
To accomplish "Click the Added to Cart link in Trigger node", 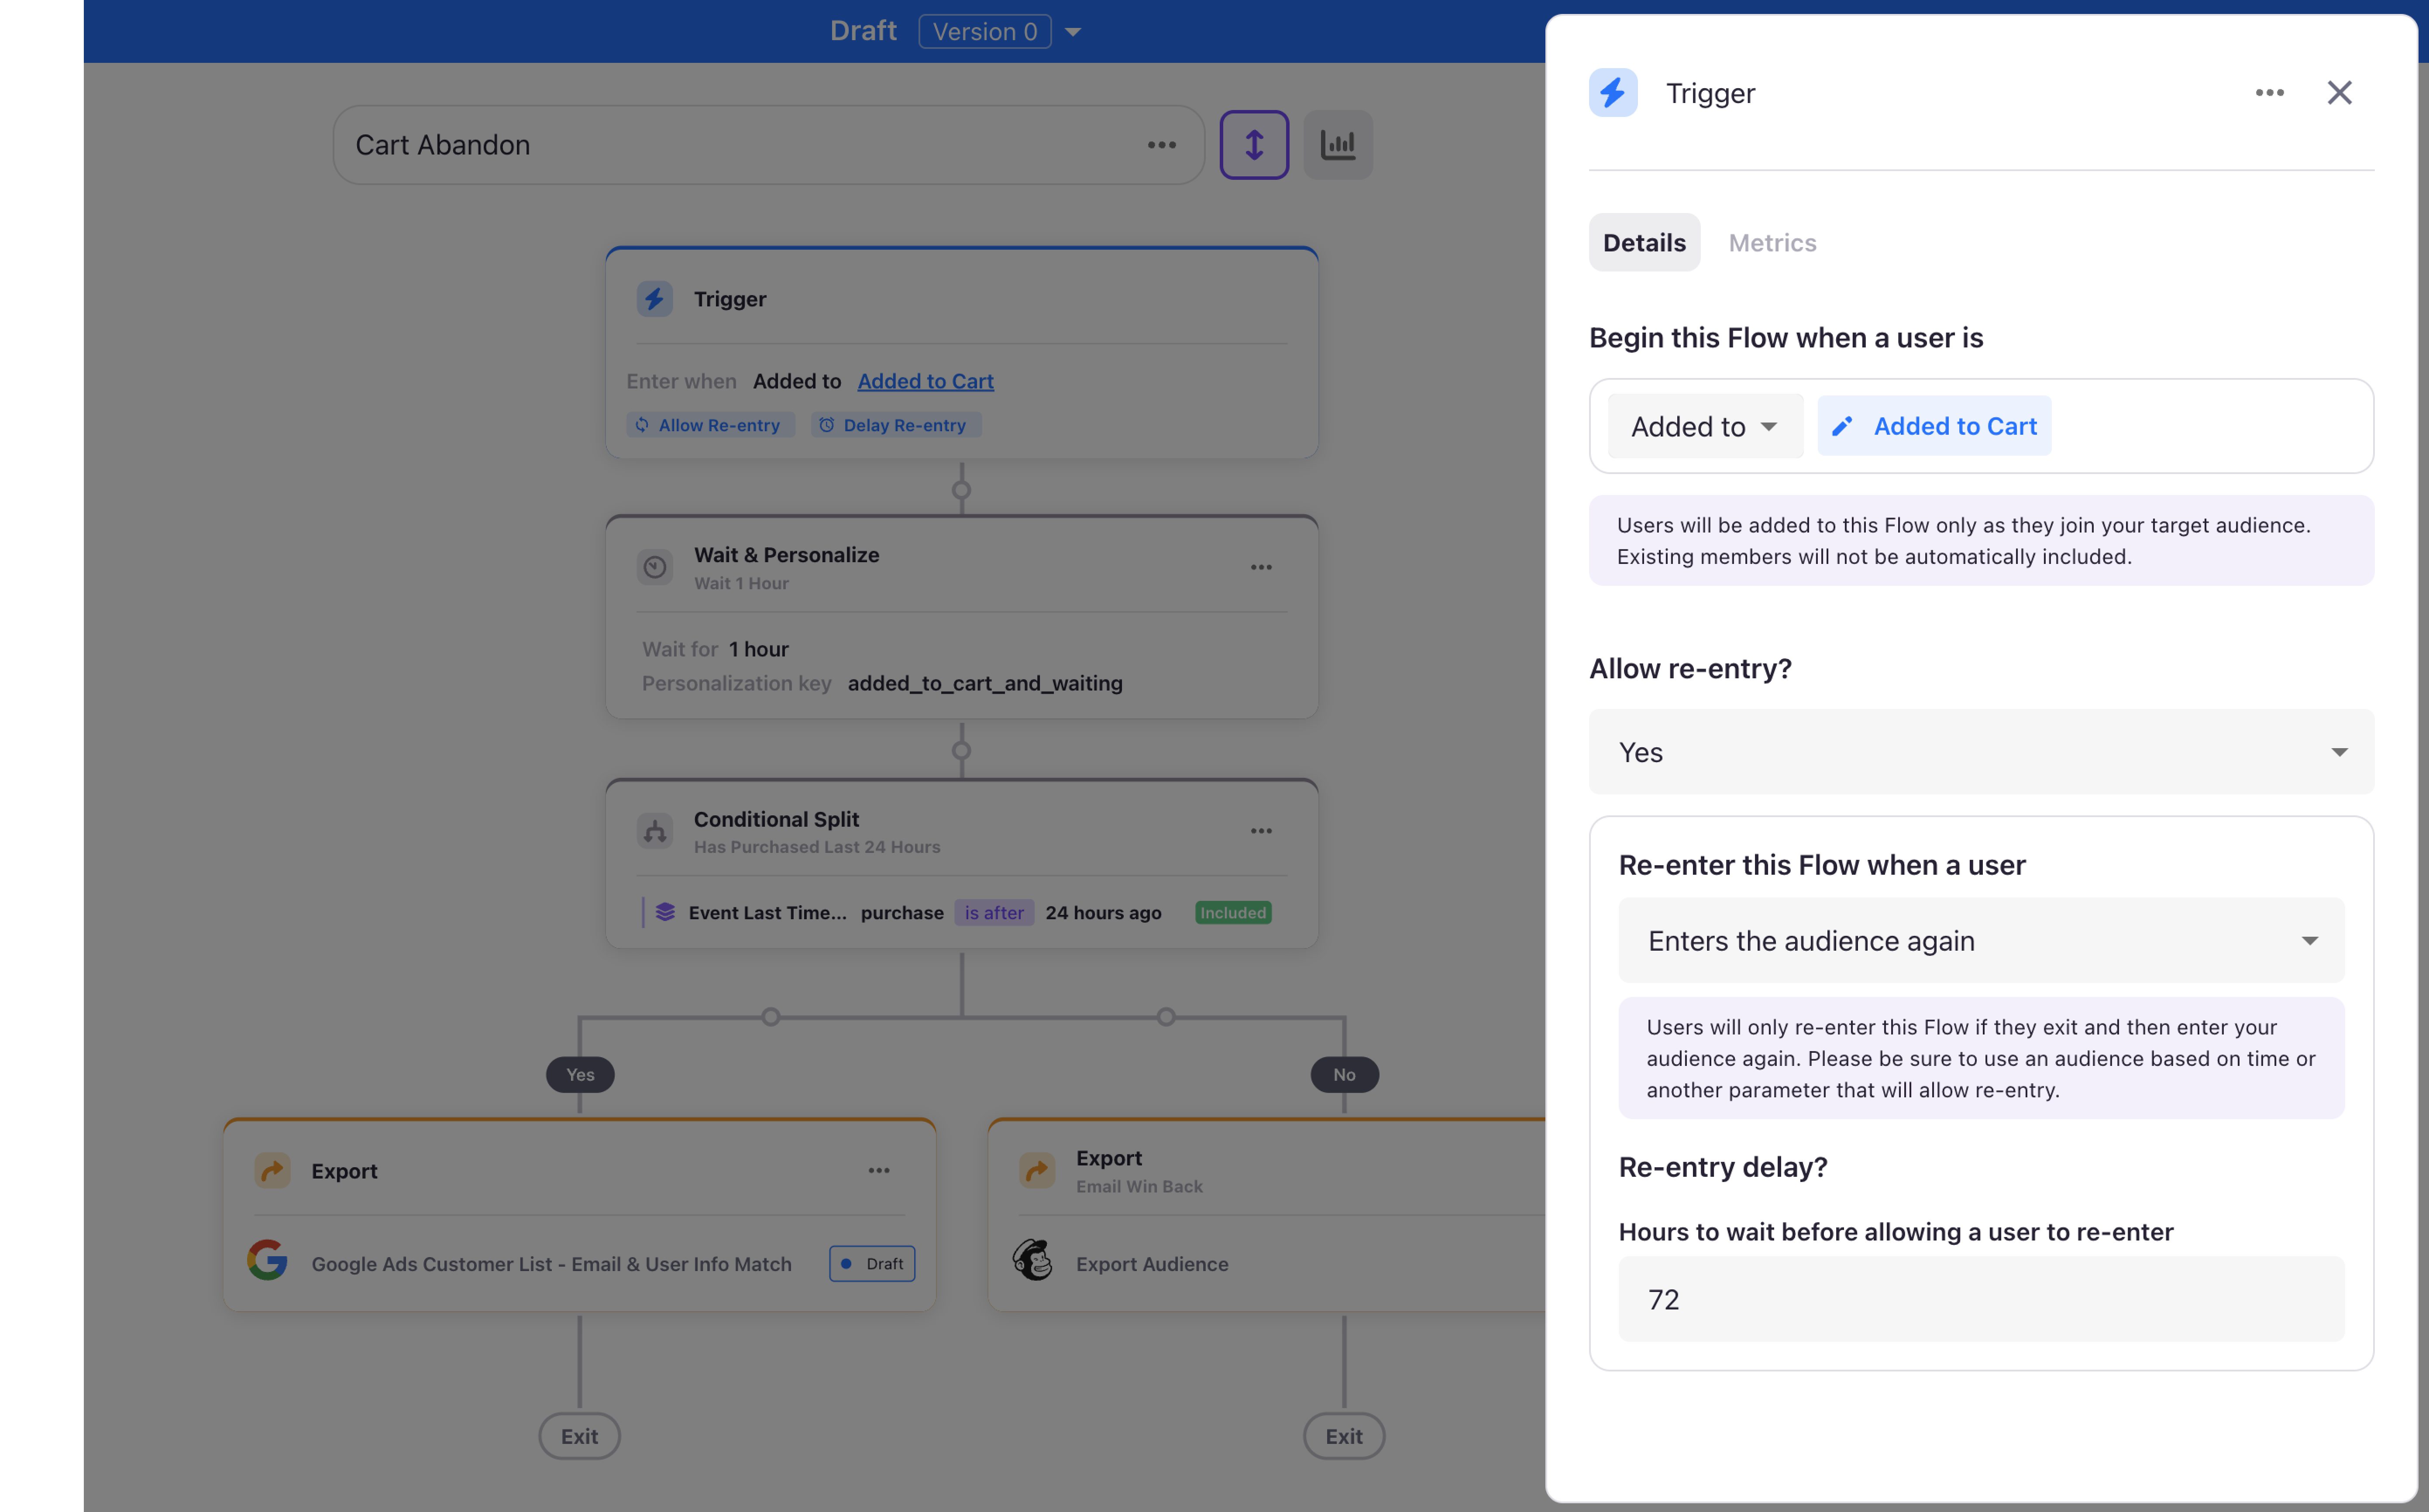I will click(x=925, y=381).
